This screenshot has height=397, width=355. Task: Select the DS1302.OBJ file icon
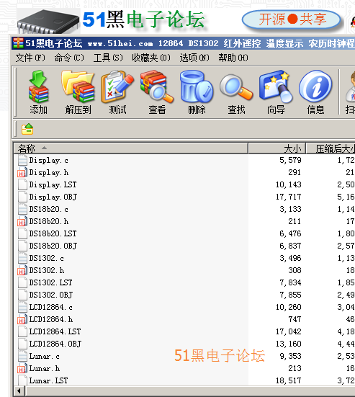click(x=22, y=295)
